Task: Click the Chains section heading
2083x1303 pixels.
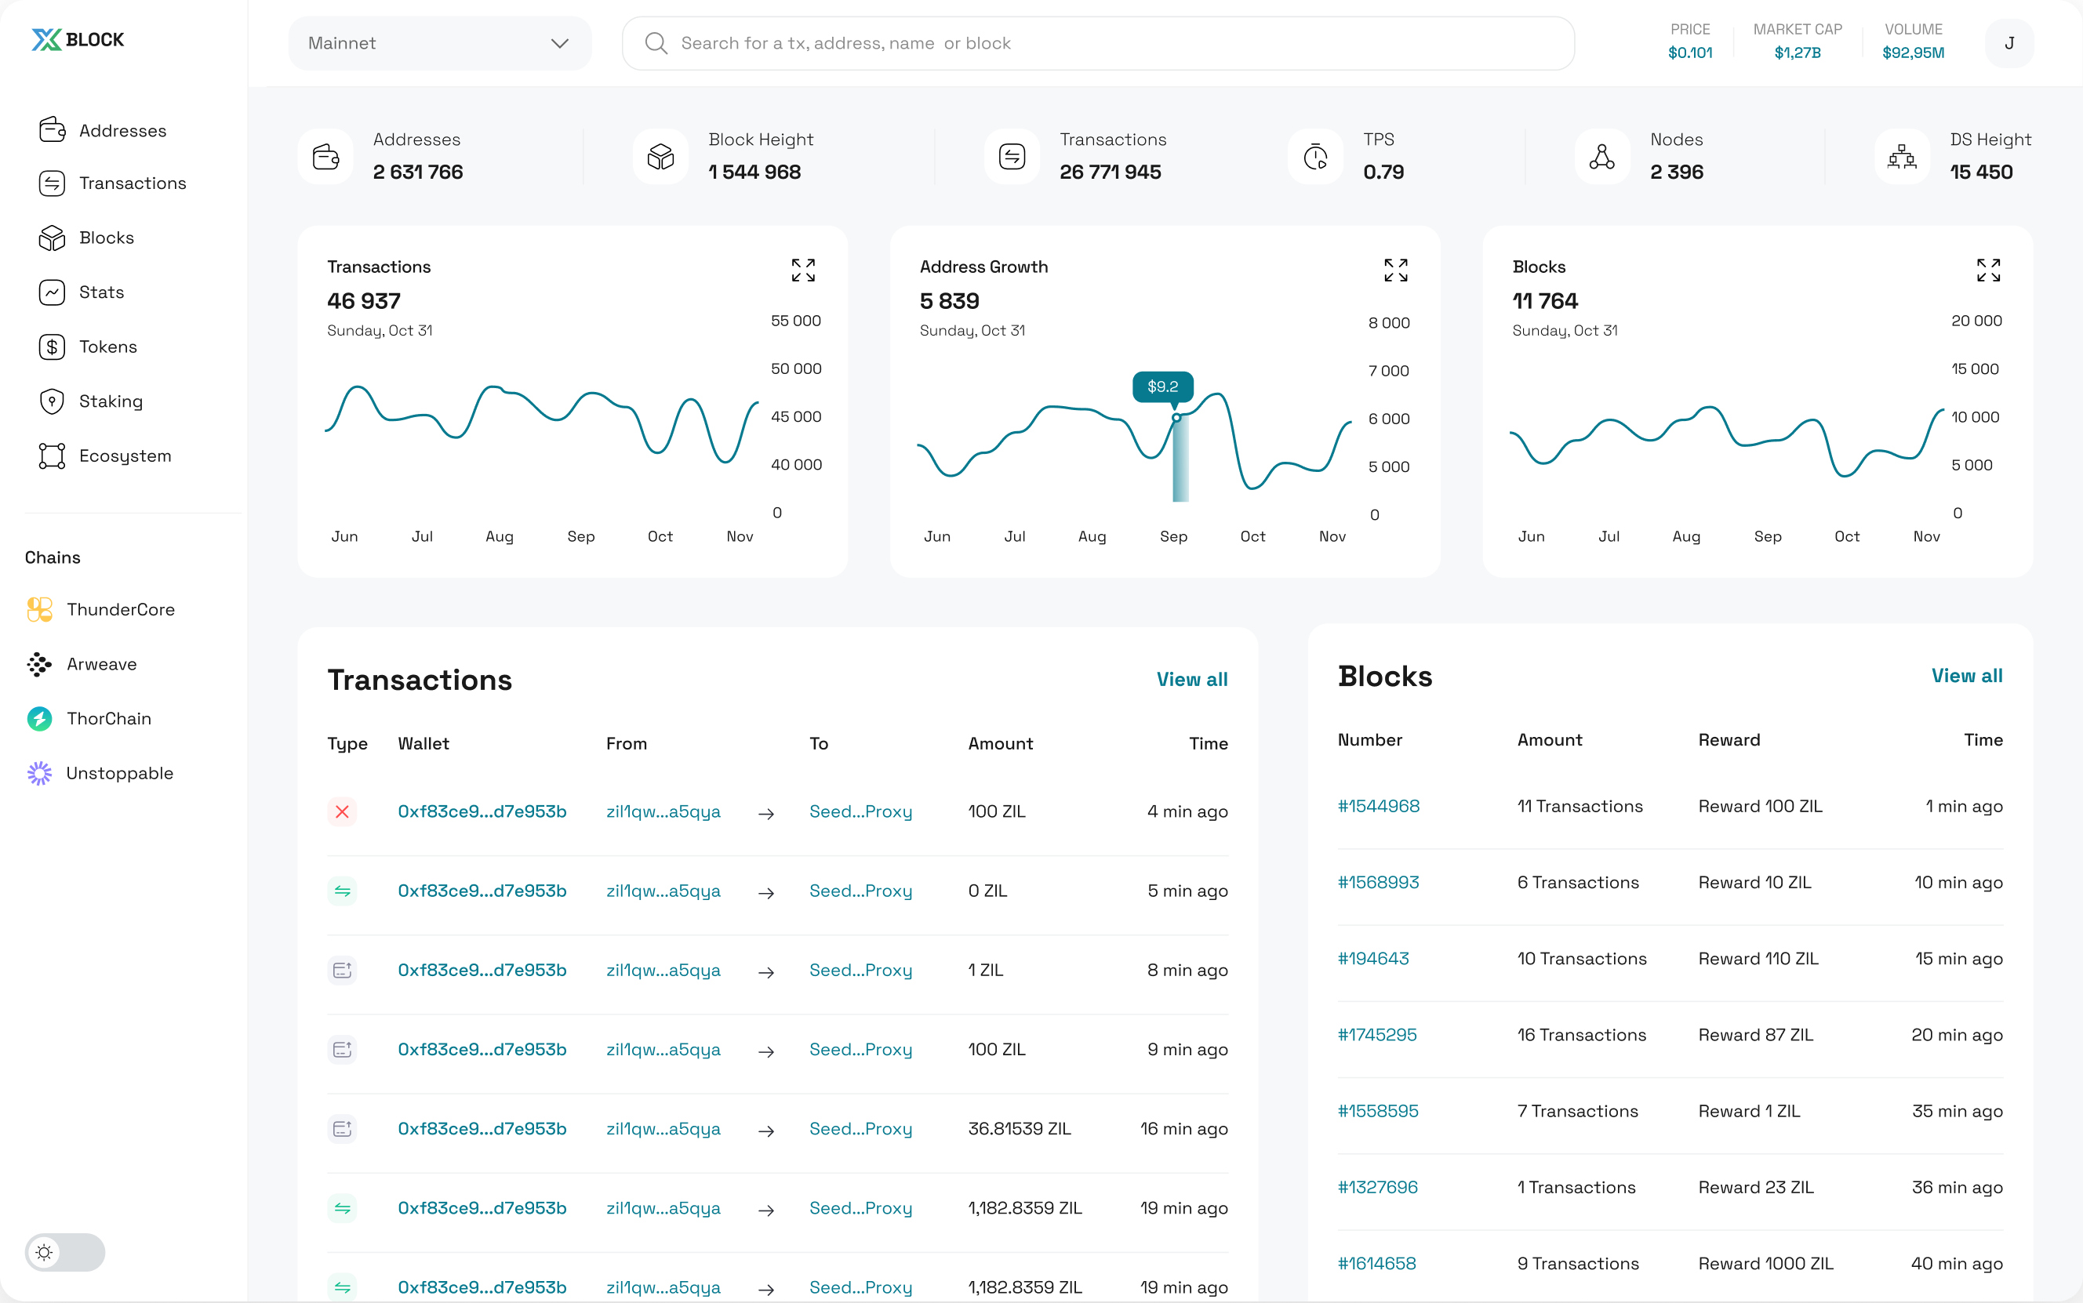Action: [x=53, y=557]
